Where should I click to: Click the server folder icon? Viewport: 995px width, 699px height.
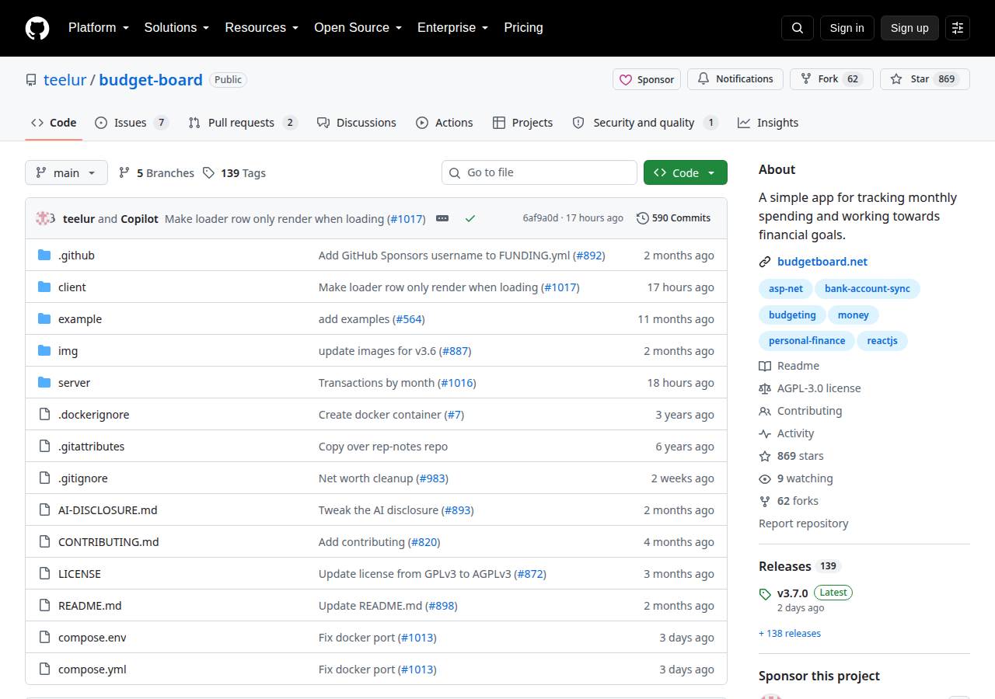pyautogui.click(x=44, y=383)
